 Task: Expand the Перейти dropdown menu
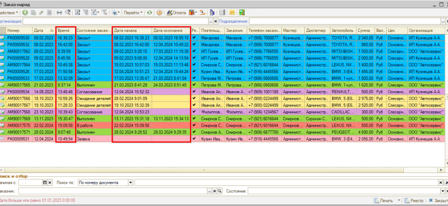[x=132, y=12]
